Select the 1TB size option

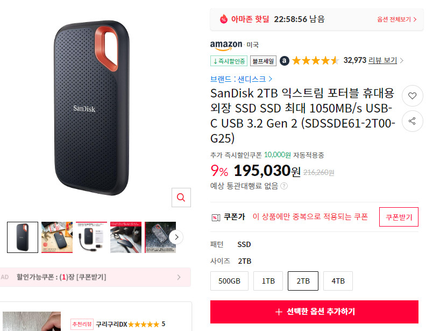tap(268, 280)
